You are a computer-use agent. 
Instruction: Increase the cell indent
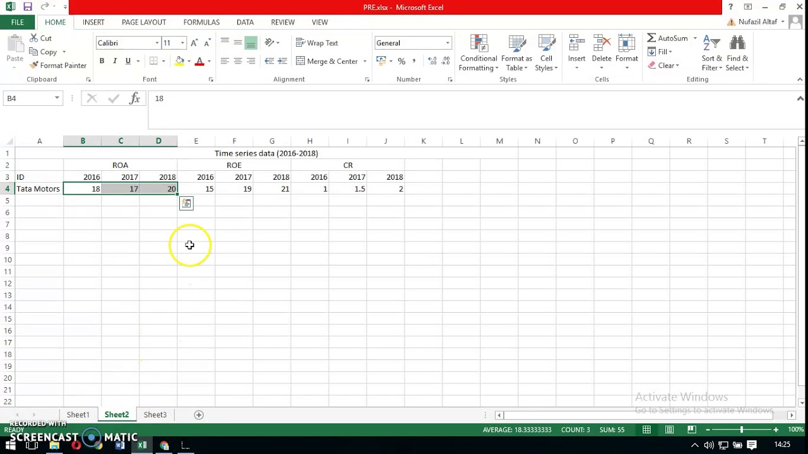tap(282, 61)
